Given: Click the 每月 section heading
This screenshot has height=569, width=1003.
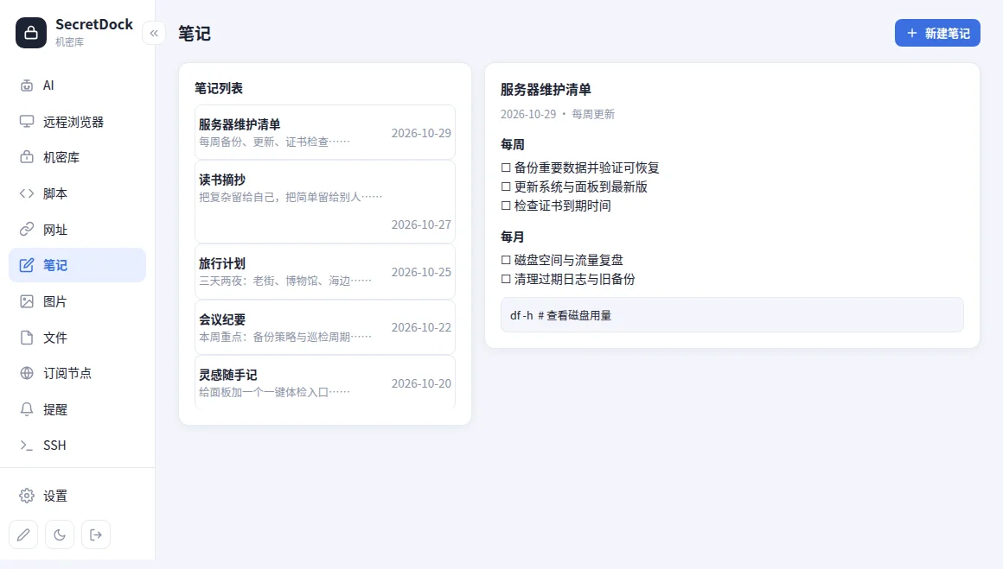Looking at the screenshot, I should click(x=513, y=237).
